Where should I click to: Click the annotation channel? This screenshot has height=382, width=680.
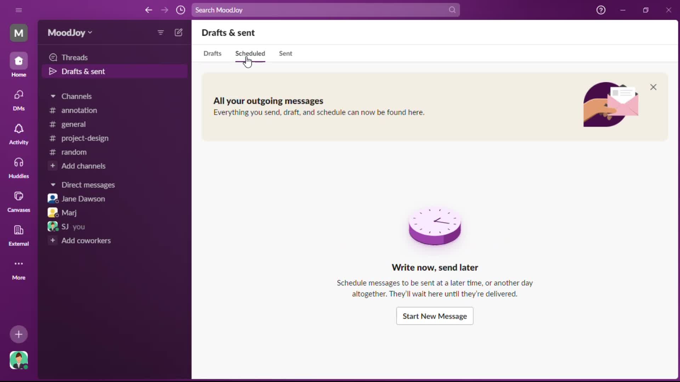(x=79, y=110)
